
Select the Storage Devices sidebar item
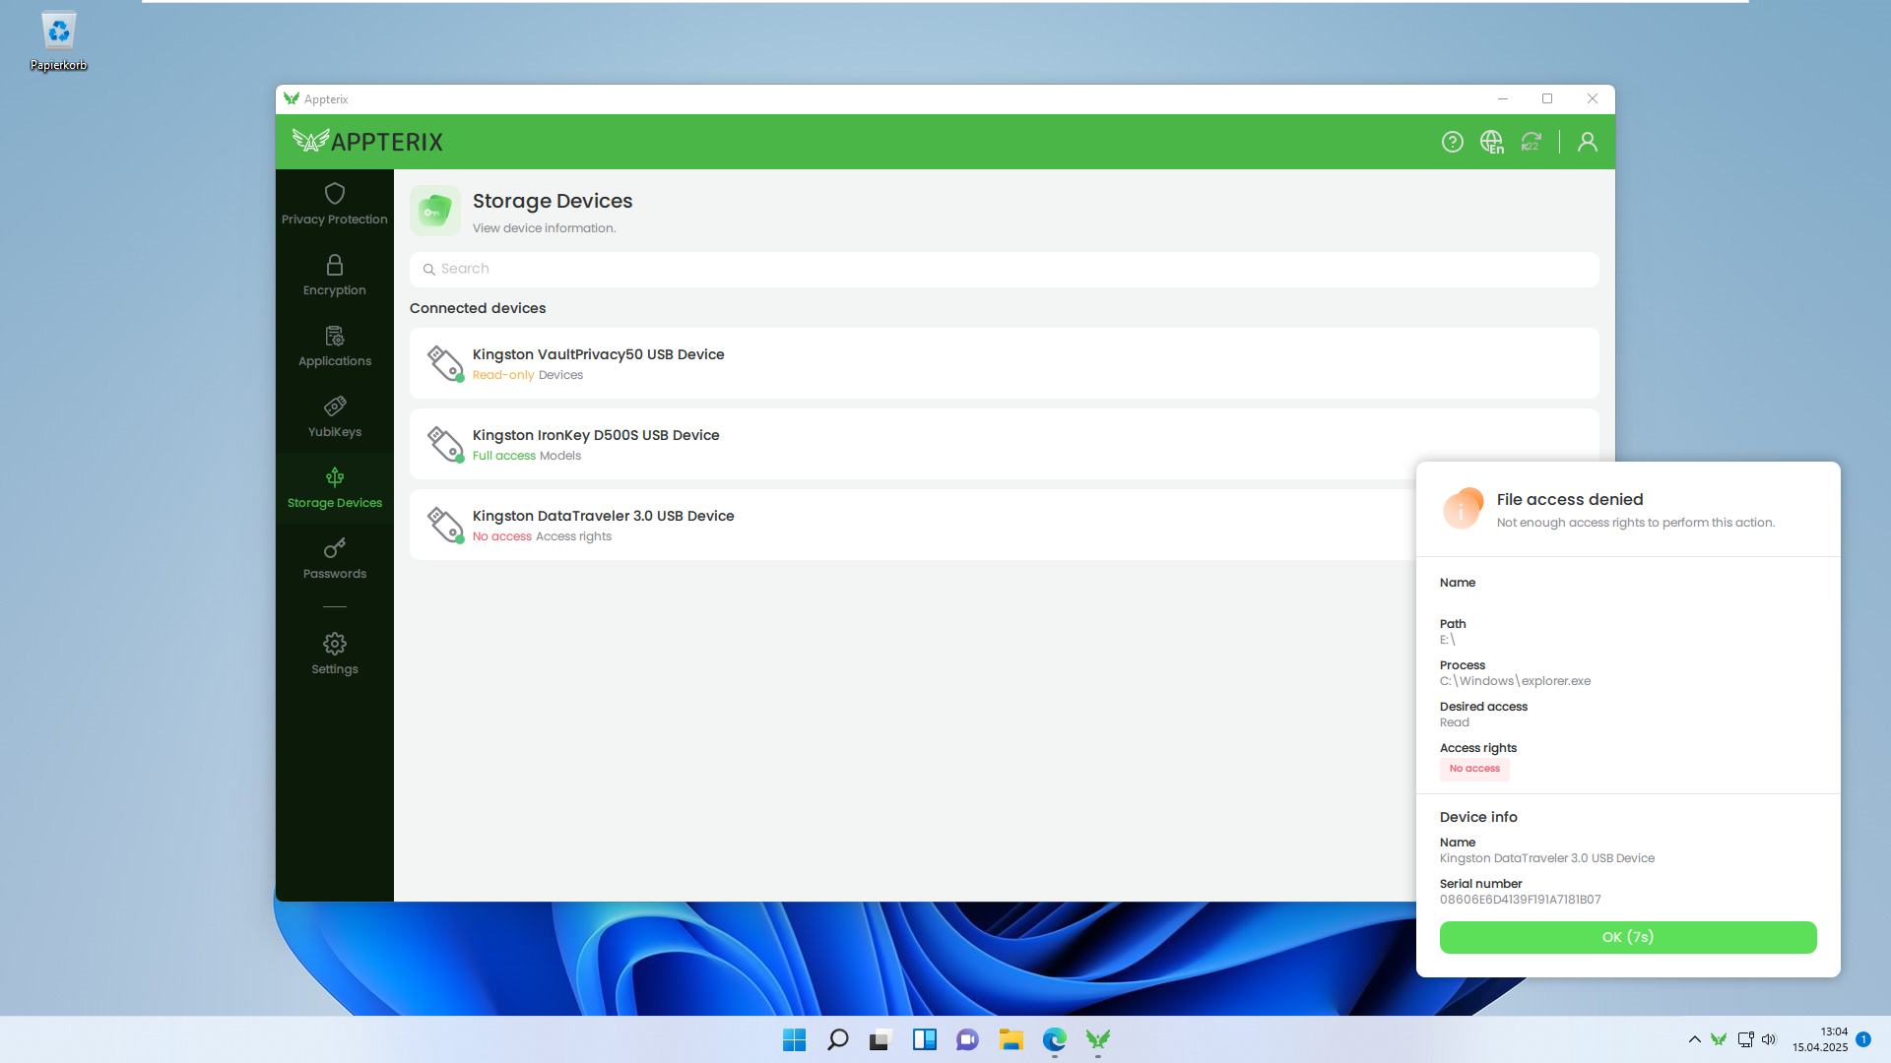coord(334,488)
